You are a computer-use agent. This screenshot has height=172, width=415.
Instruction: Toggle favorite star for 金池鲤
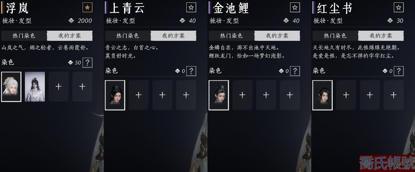pos(295,8)
